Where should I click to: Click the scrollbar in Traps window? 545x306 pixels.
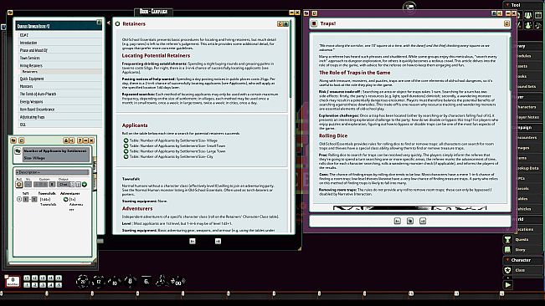[510, 63]
